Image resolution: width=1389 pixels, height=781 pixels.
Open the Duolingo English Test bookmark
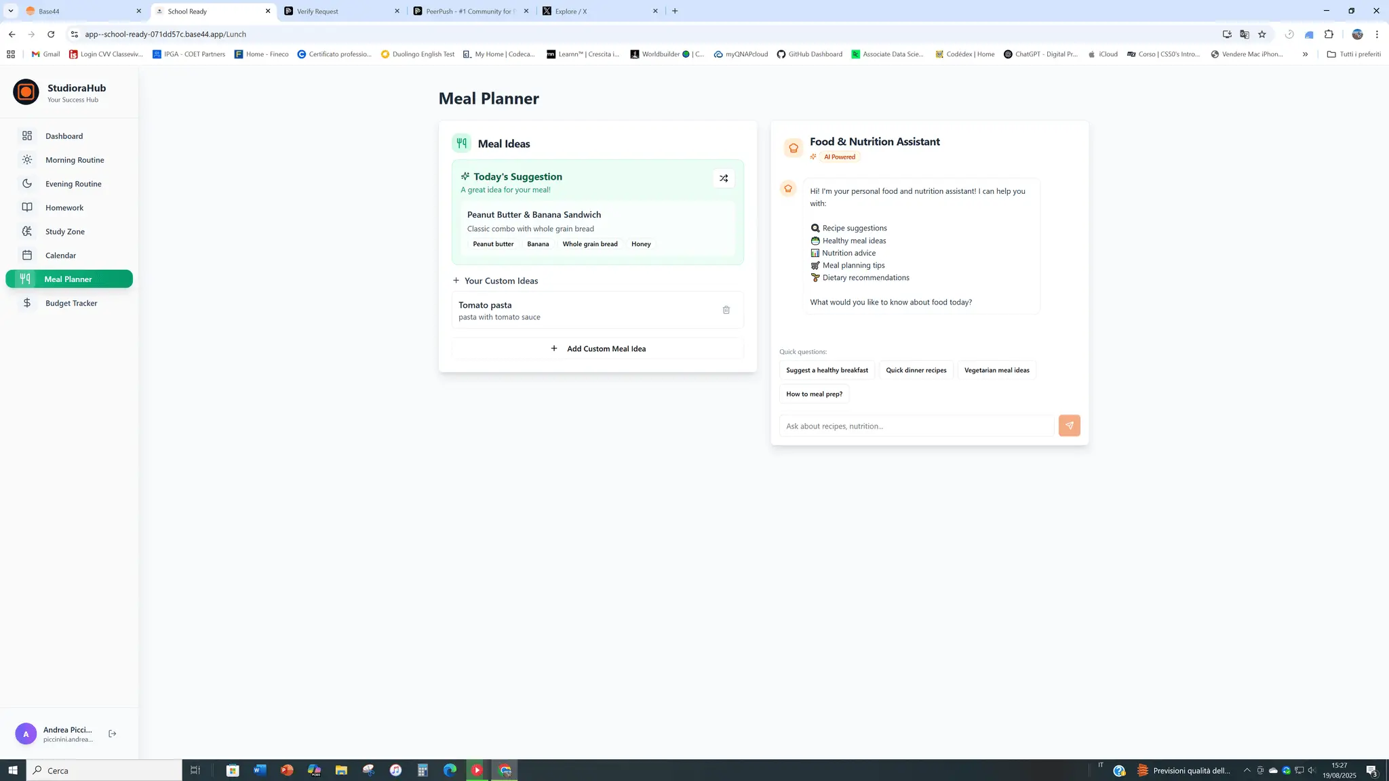[x=417, y=54]
